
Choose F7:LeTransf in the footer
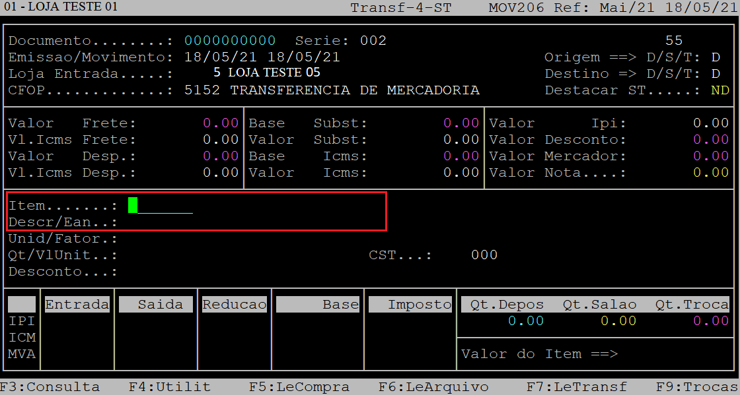pyautogui.click(x=576, y=387)
